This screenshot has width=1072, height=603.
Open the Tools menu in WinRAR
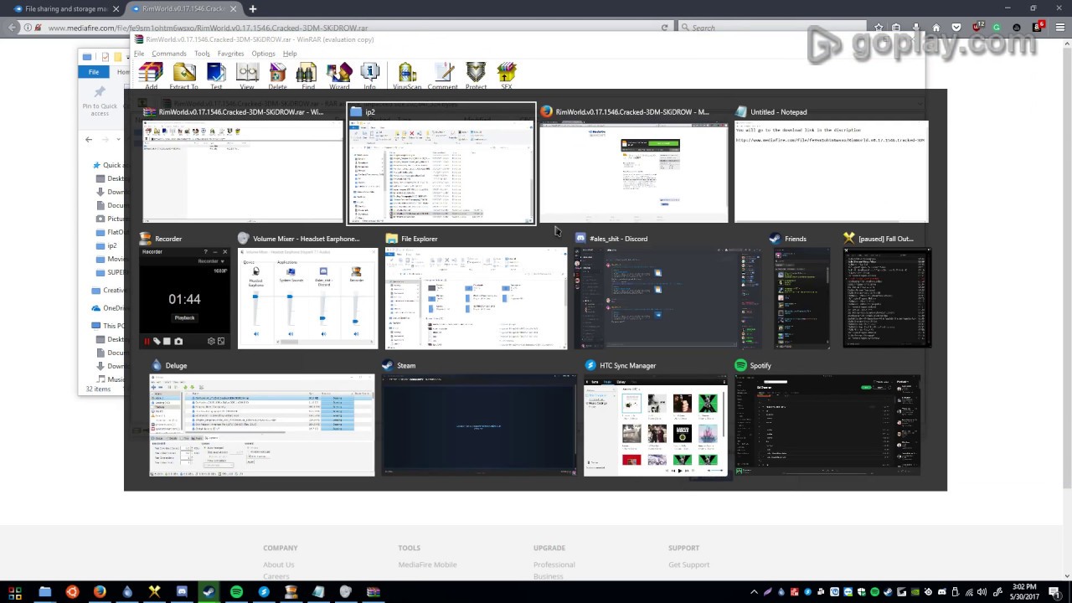202,54
